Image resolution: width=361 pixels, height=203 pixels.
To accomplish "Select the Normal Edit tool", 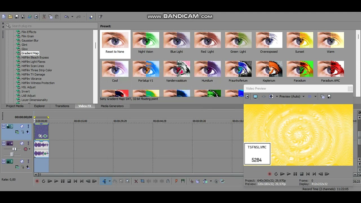I will point(104,181).
